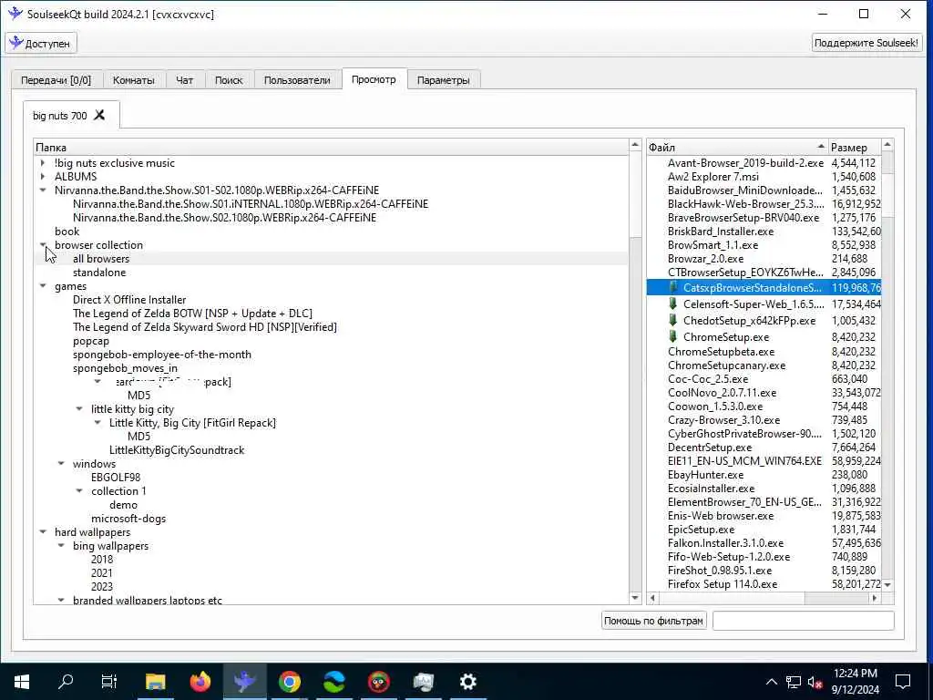
Task: Close the big nuts 700 browse tab
Action: (99, 115)
